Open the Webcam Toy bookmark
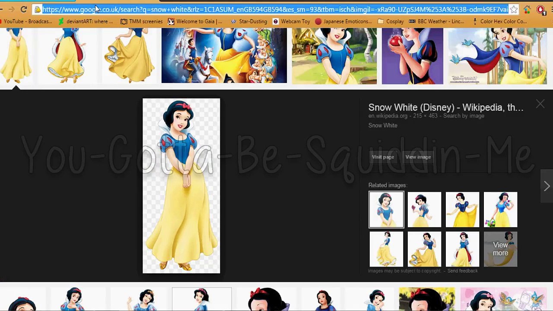The image size is (553, 311). point(291,21)
